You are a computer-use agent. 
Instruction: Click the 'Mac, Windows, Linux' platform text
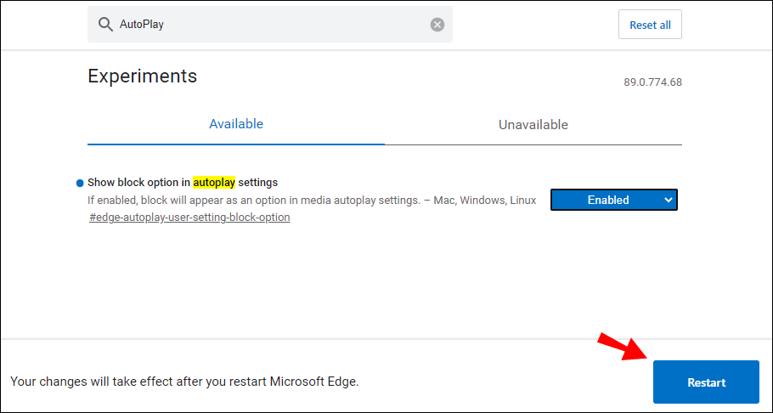485,201
